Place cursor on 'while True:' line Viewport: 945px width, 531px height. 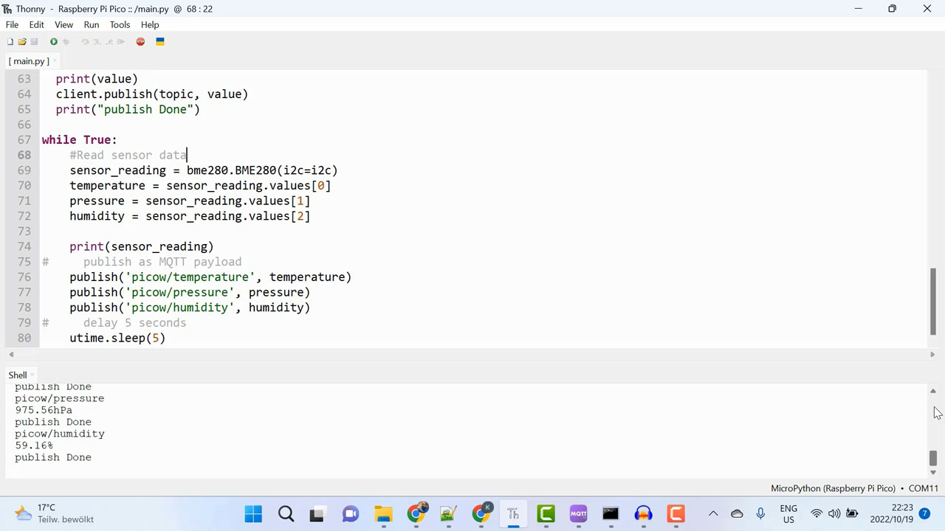[x=79, y=139]
